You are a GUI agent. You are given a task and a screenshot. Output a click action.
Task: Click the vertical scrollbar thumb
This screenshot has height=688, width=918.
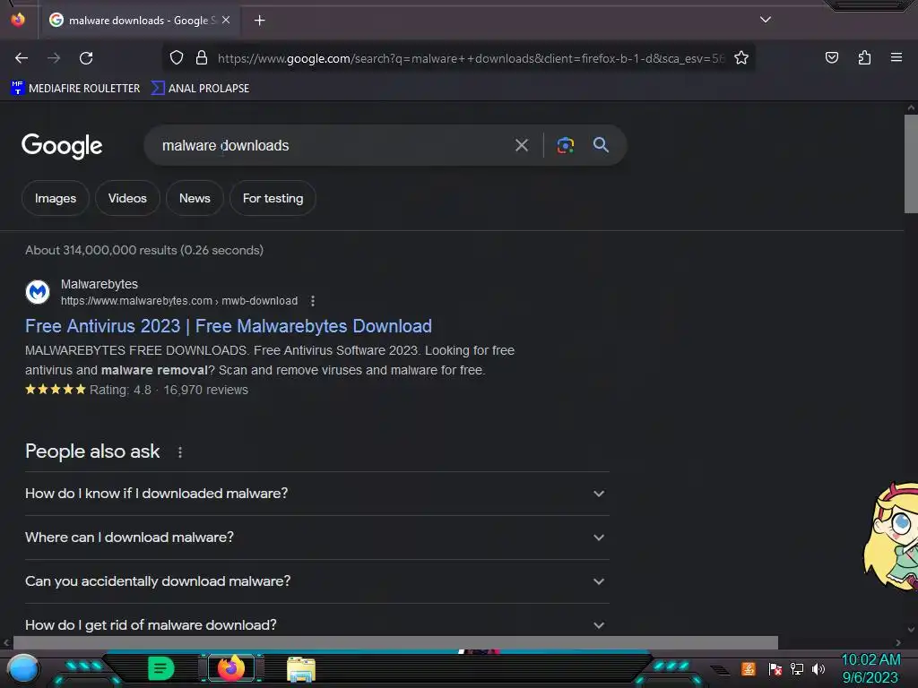click(x=911, y=164)
